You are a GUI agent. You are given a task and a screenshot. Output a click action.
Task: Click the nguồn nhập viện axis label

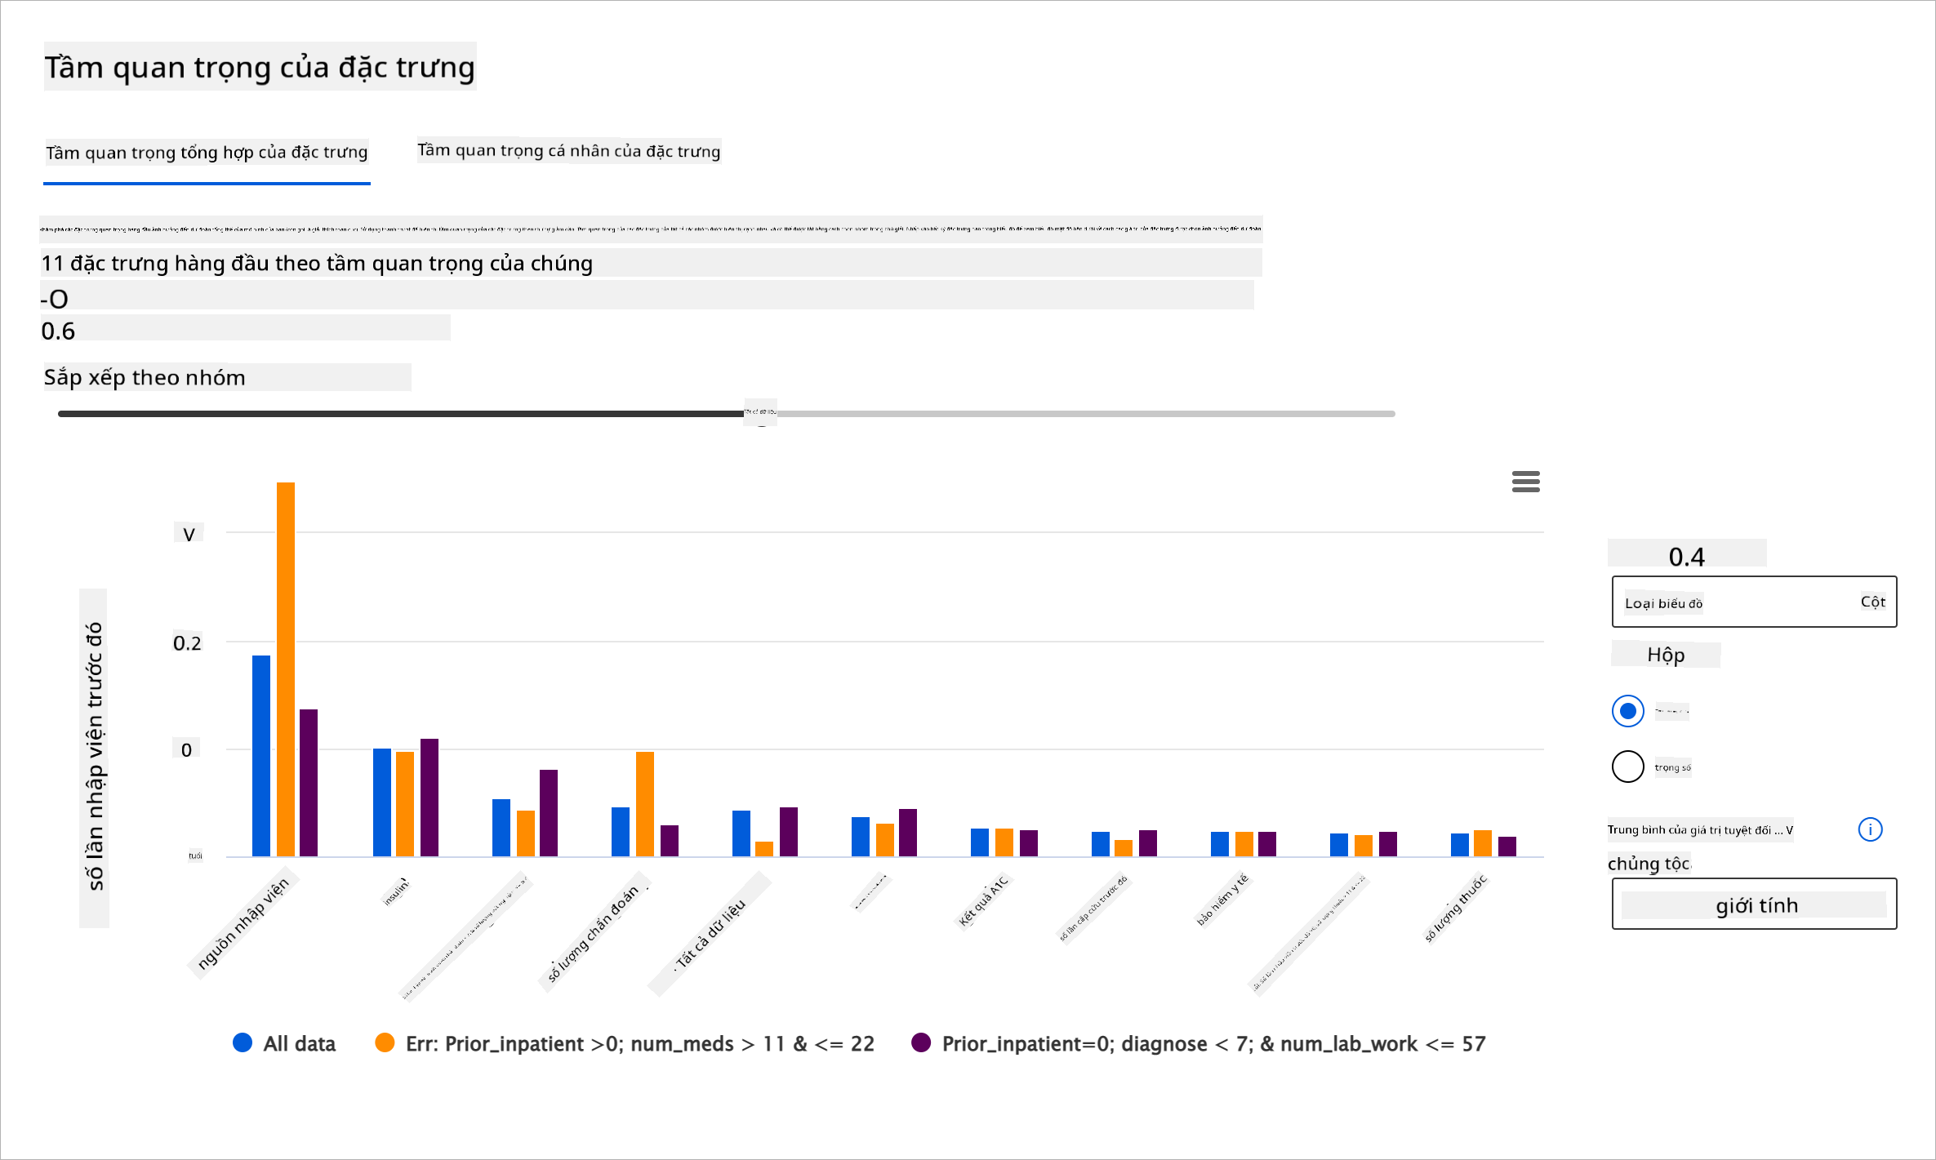point(243,923)
